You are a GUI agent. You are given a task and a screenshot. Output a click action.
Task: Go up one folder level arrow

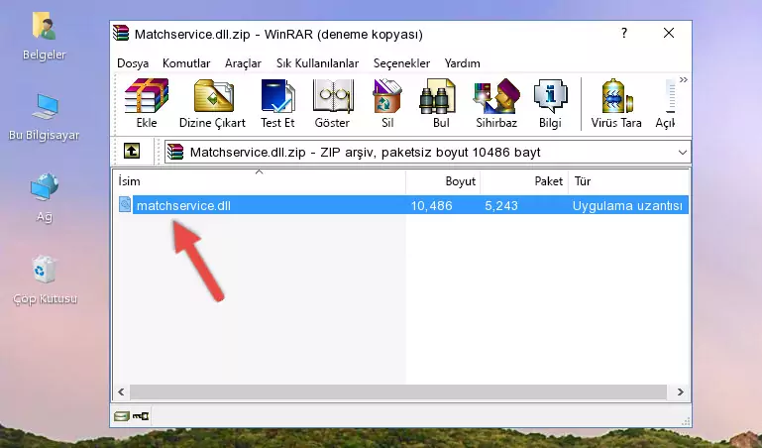(132, 151)
